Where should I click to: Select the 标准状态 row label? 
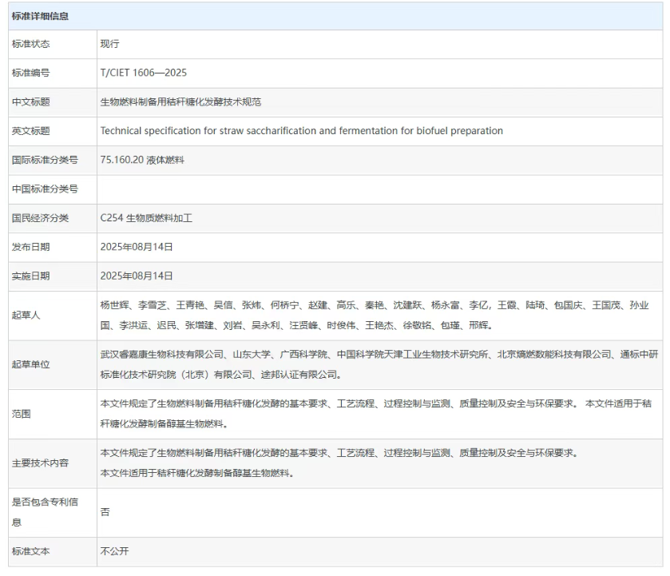click(x=30, y=44)
